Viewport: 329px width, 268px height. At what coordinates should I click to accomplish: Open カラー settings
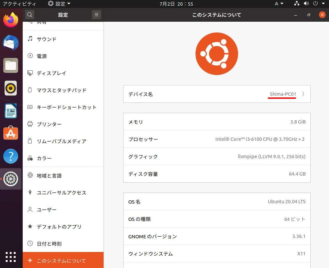click(63, 158)
